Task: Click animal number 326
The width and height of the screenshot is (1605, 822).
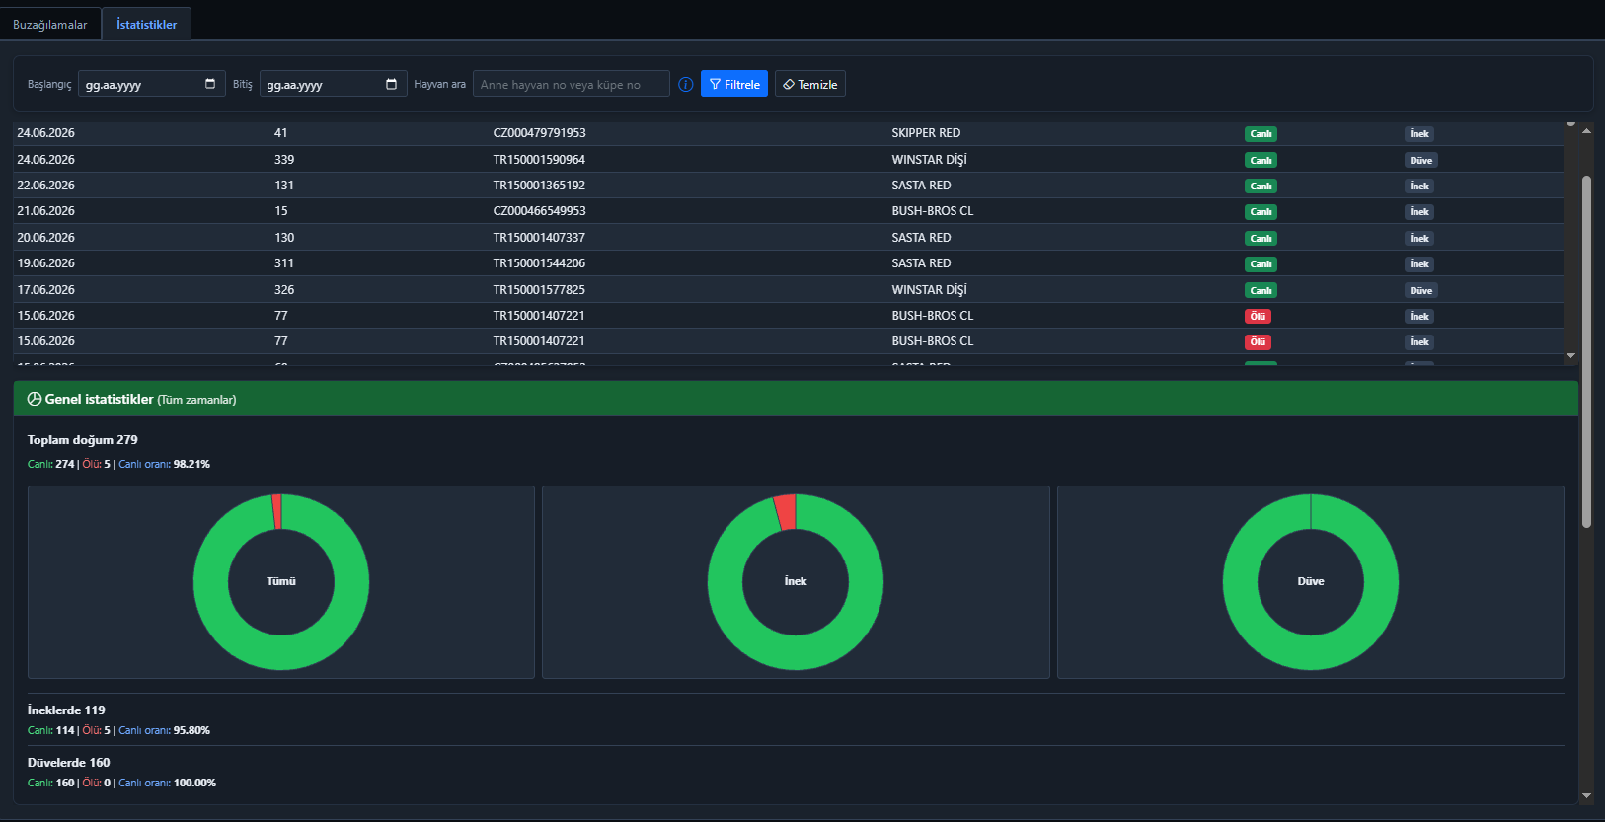Action: click(x=284, y=290)
